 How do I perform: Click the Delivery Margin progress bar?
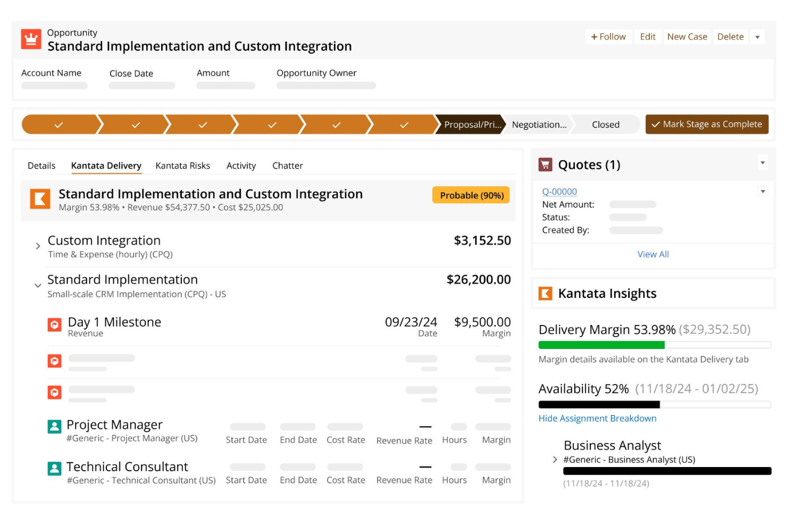point(655,345)
